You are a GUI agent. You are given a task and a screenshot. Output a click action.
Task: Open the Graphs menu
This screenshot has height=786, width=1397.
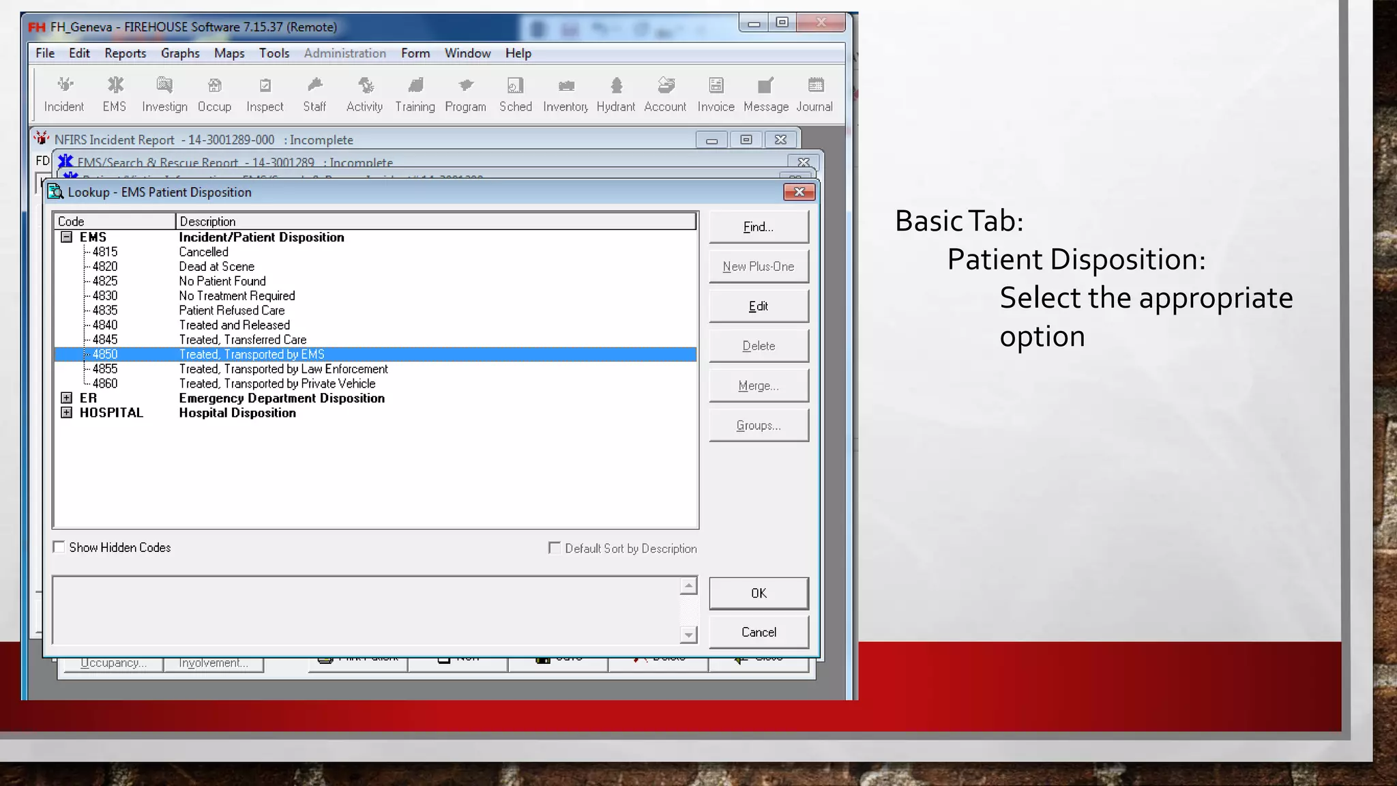180,53
